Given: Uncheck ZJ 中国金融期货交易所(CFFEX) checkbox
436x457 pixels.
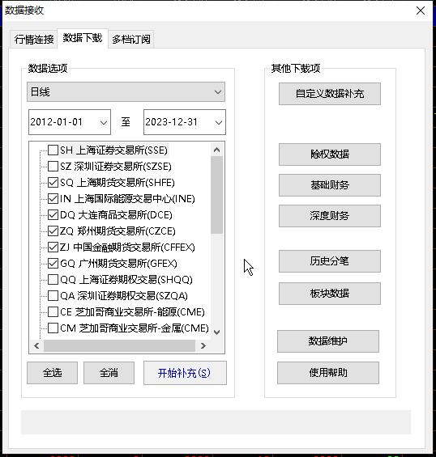Looking at the screenshot, I should pos(53,248).
